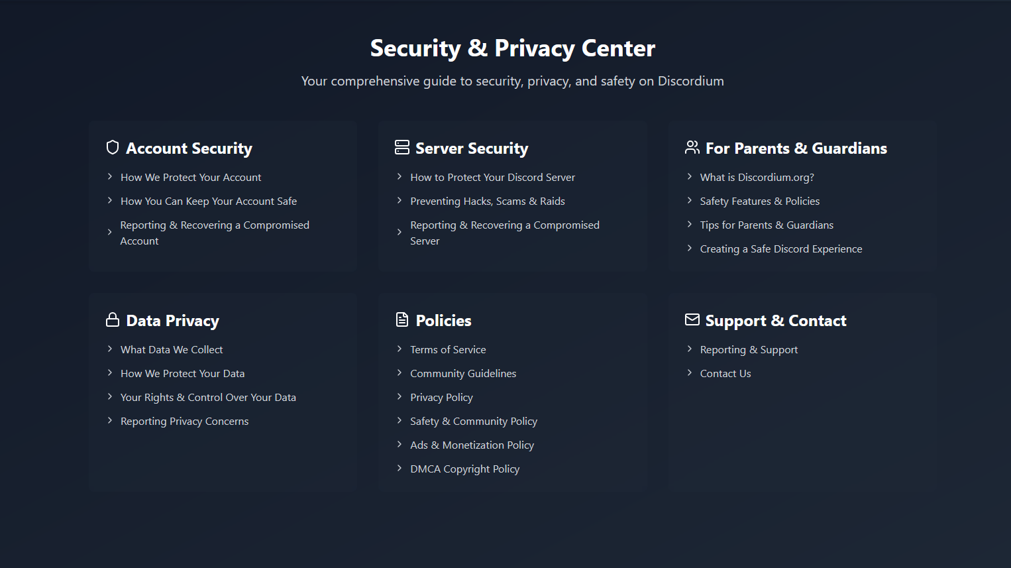The width and height of the screenshot is (1011, 568).
Task: Click the chevron before Contact Us
Action: click(690, 372)
